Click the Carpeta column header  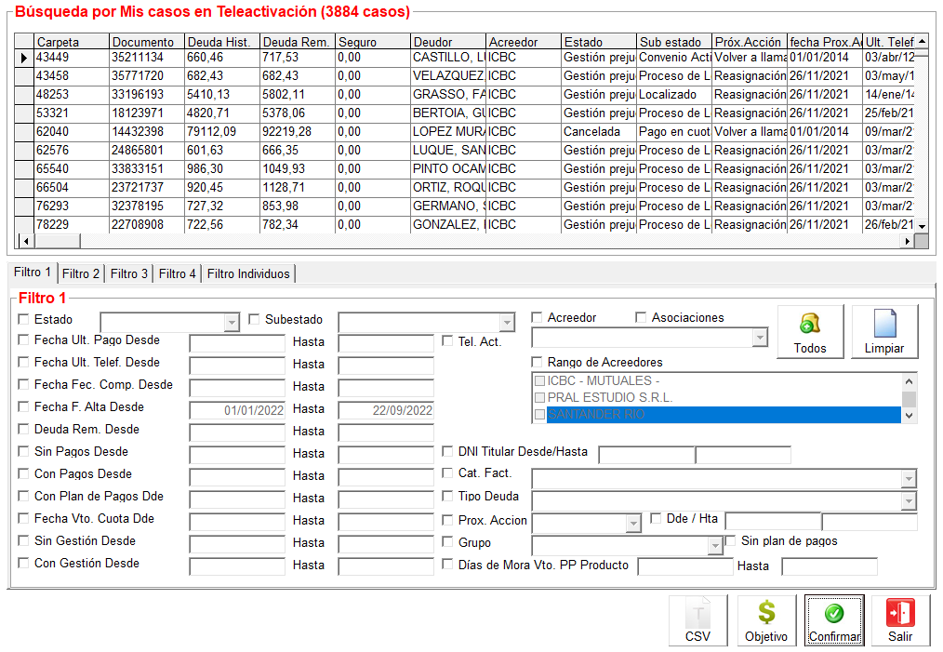71,42
